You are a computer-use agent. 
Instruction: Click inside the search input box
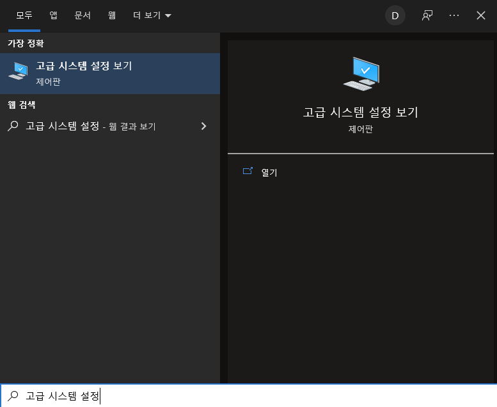(248, 395)
